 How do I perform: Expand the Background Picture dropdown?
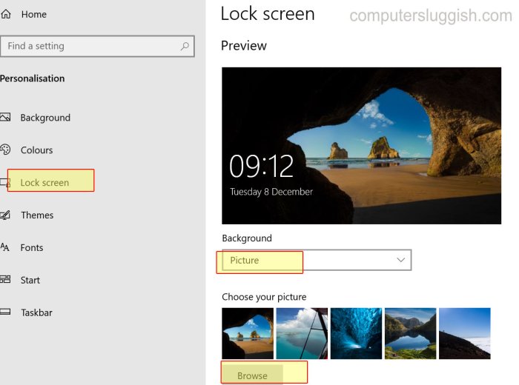(317, 260)
